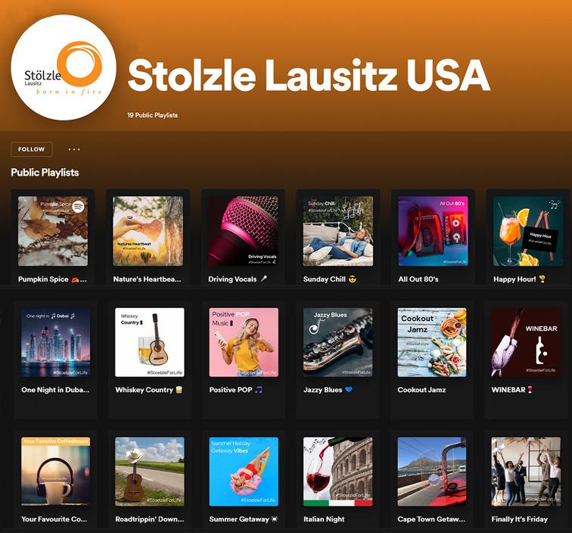Open the Sunday Chill playlist cover
Screen dimensions: 572x533
(338, 231)
